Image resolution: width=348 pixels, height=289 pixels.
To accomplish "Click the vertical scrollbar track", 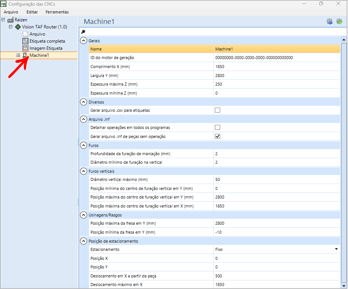I will 344,163.
